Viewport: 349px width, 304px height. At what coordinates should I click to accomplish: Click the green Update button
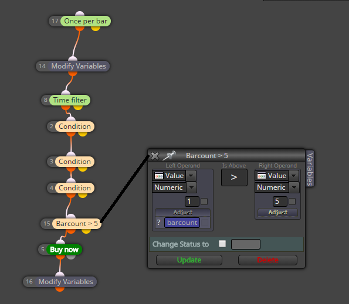coord(189,260)
